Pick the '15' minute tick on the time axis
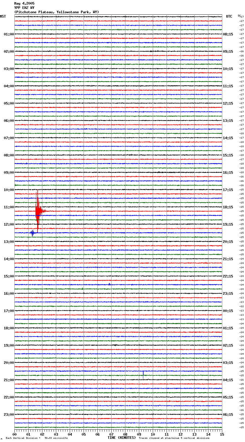The height and width of the screenshot is (442, 245). 222,434
